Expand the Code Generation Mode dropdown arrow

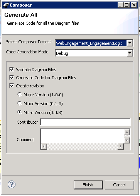tap(130, 53)
